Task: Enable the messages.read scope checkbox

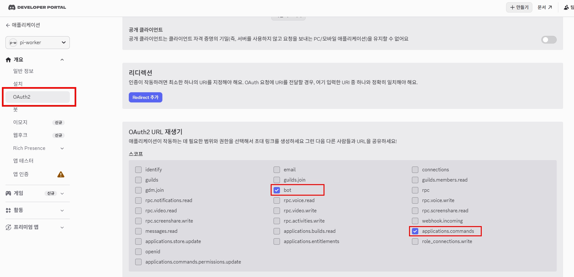Action: [138, 231]
